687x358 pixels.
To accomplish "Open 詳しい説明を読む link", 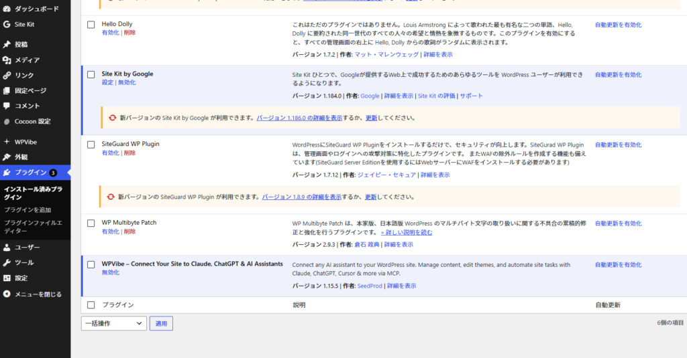I will [x=407, y=233].
